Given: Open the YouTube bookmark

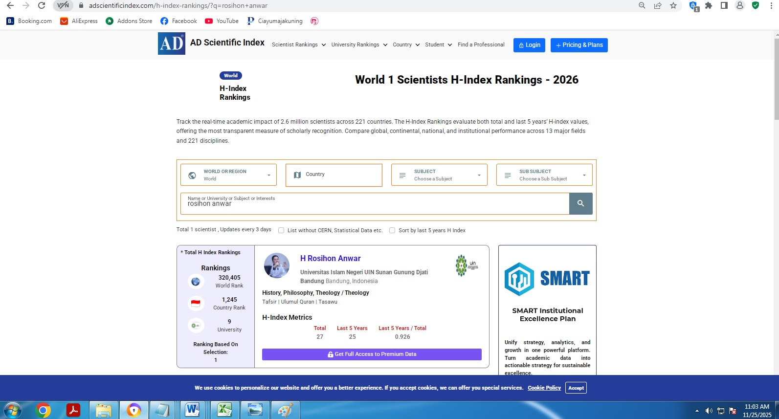Looking at the screenshot, I should (222, 21).
